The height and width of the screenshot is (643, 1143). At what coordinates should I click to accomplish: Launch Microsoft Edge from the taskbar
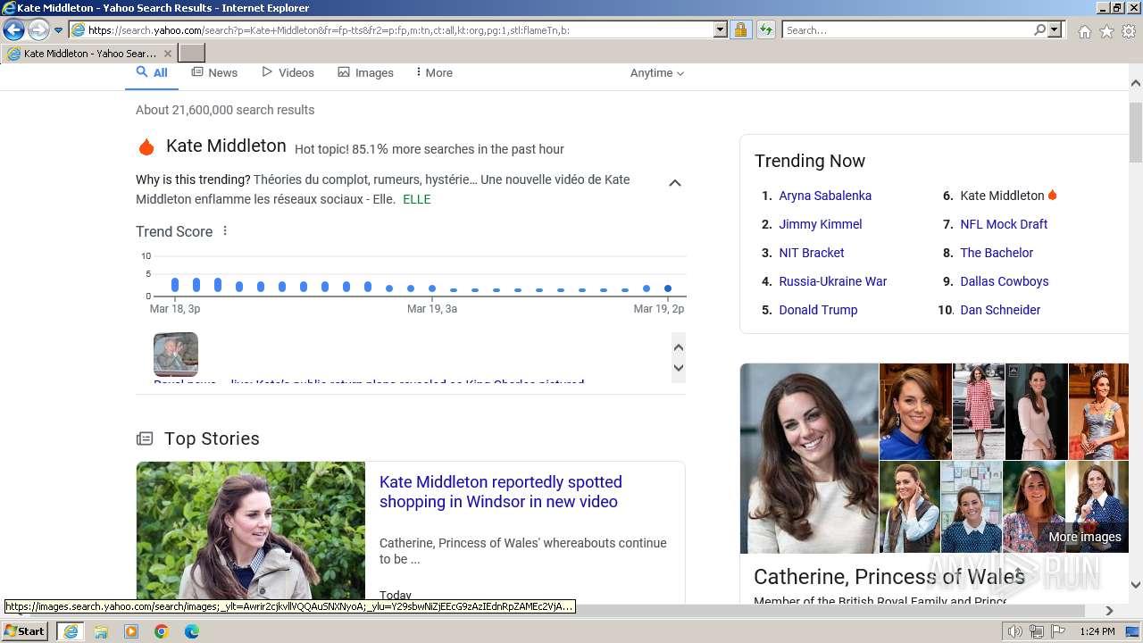click(192, 631)
